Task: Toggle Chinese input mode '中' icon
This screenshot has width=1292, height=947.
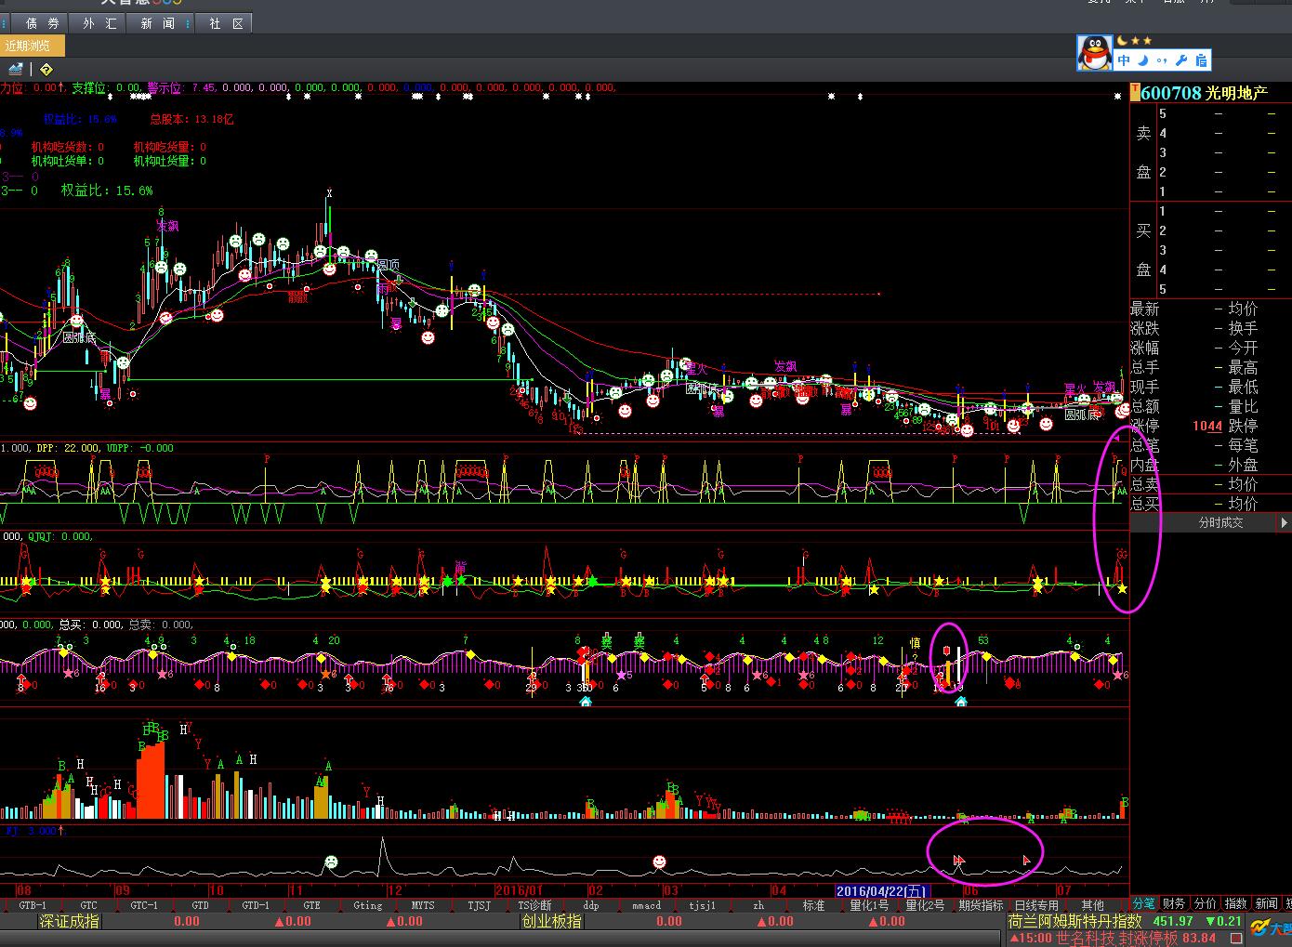Action: 1124,60
